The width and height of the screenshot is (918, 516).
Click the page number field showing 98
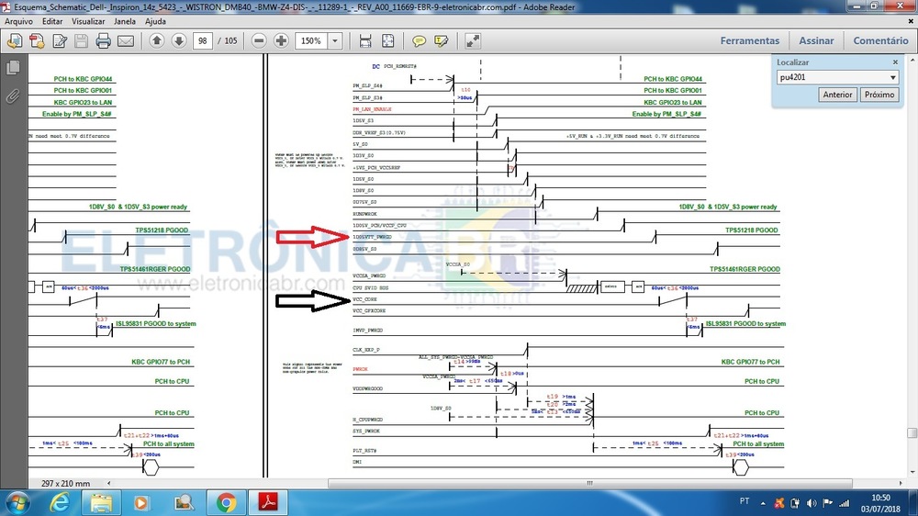[x=204, y=41]
